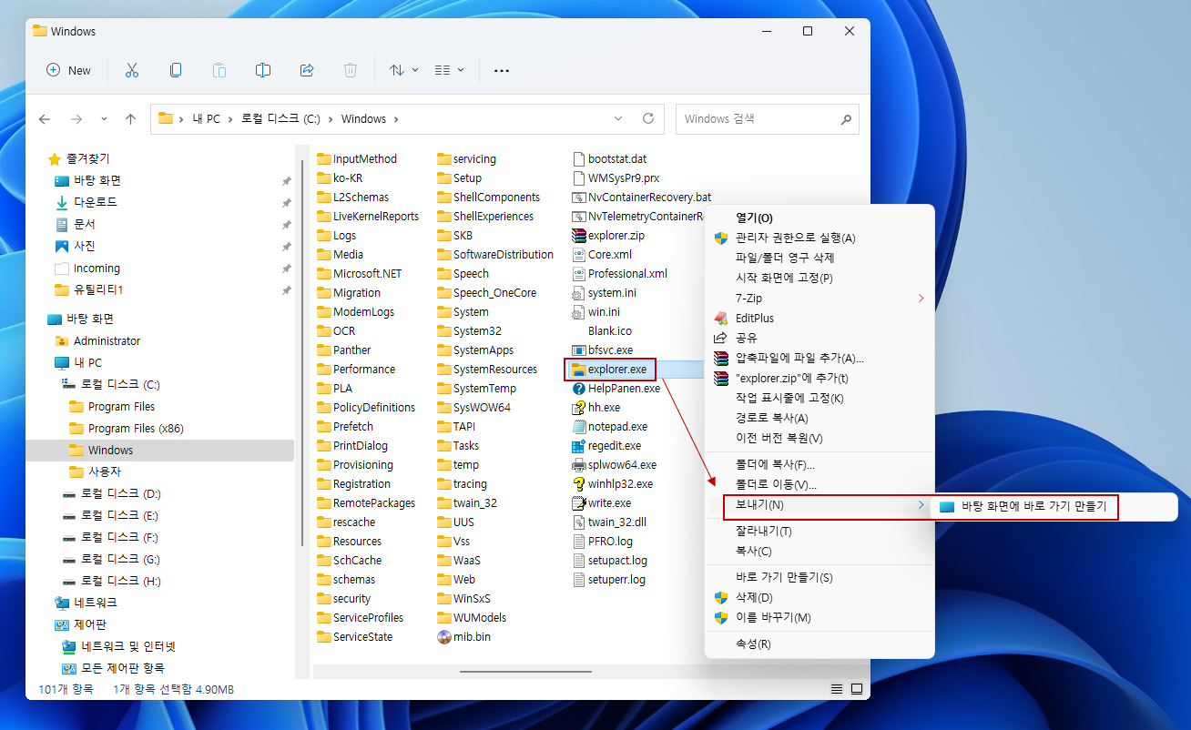1191x730 pixels.
Task: Choose EditPlus in context menu
Action: click(x=819, y=319)
